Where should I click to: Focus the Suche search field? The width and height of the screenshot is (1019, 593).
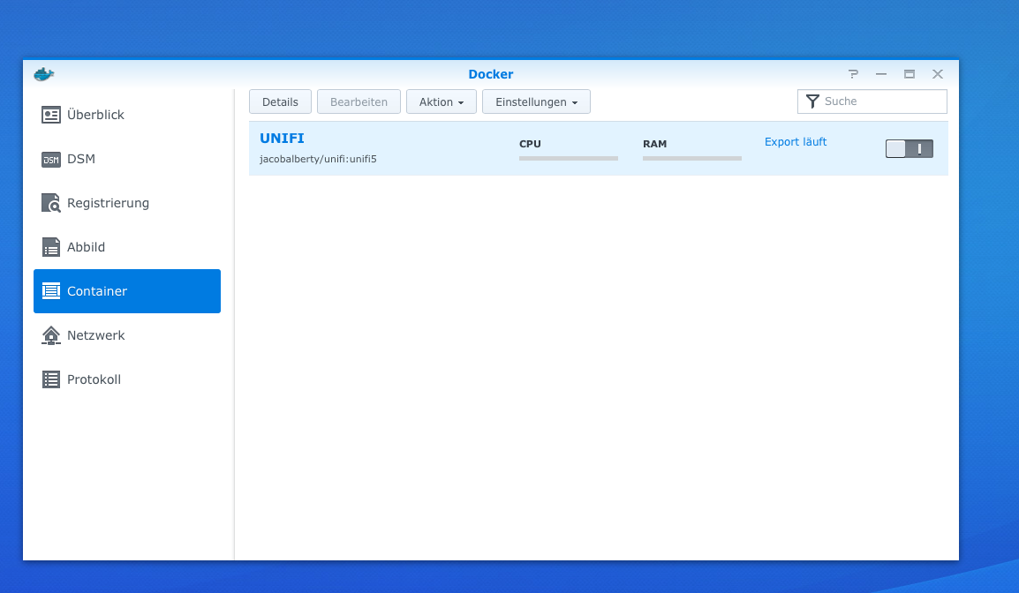(872, 101)
